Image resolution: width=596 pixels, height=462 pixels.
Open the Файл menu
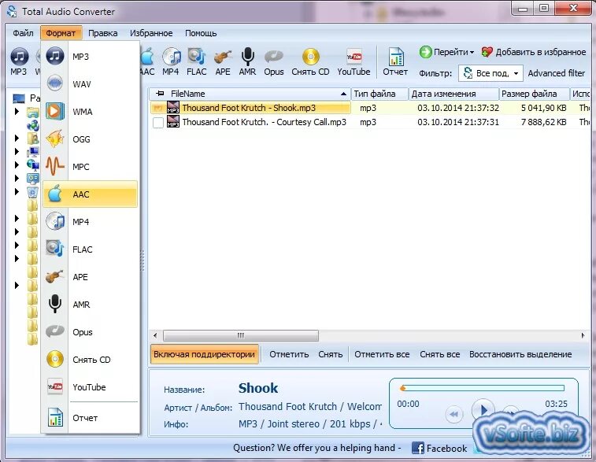pyautogui.click(x=23, y=33)
